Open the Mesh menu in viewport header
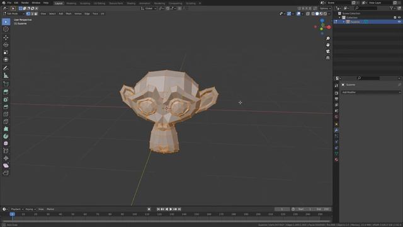 point(69,14)
